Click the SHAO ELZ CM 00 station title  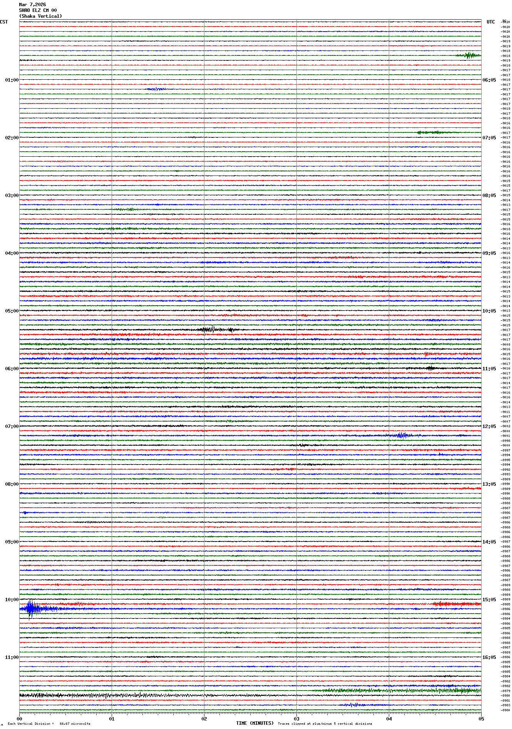[38, 10]
